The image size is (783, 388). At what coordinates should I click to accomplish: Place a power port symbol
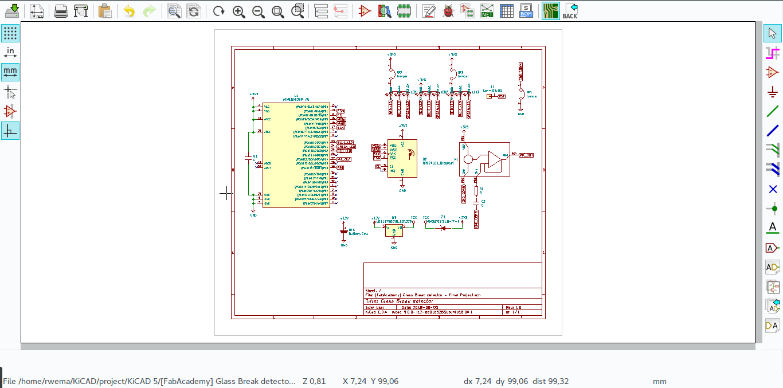coord(773,91)
